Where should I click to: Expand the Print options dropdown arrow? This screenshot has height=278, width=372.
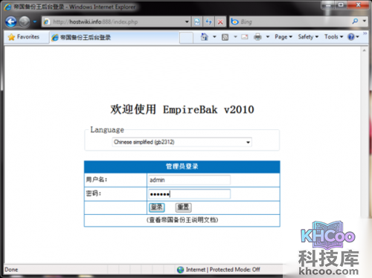[x=268, y=37]
